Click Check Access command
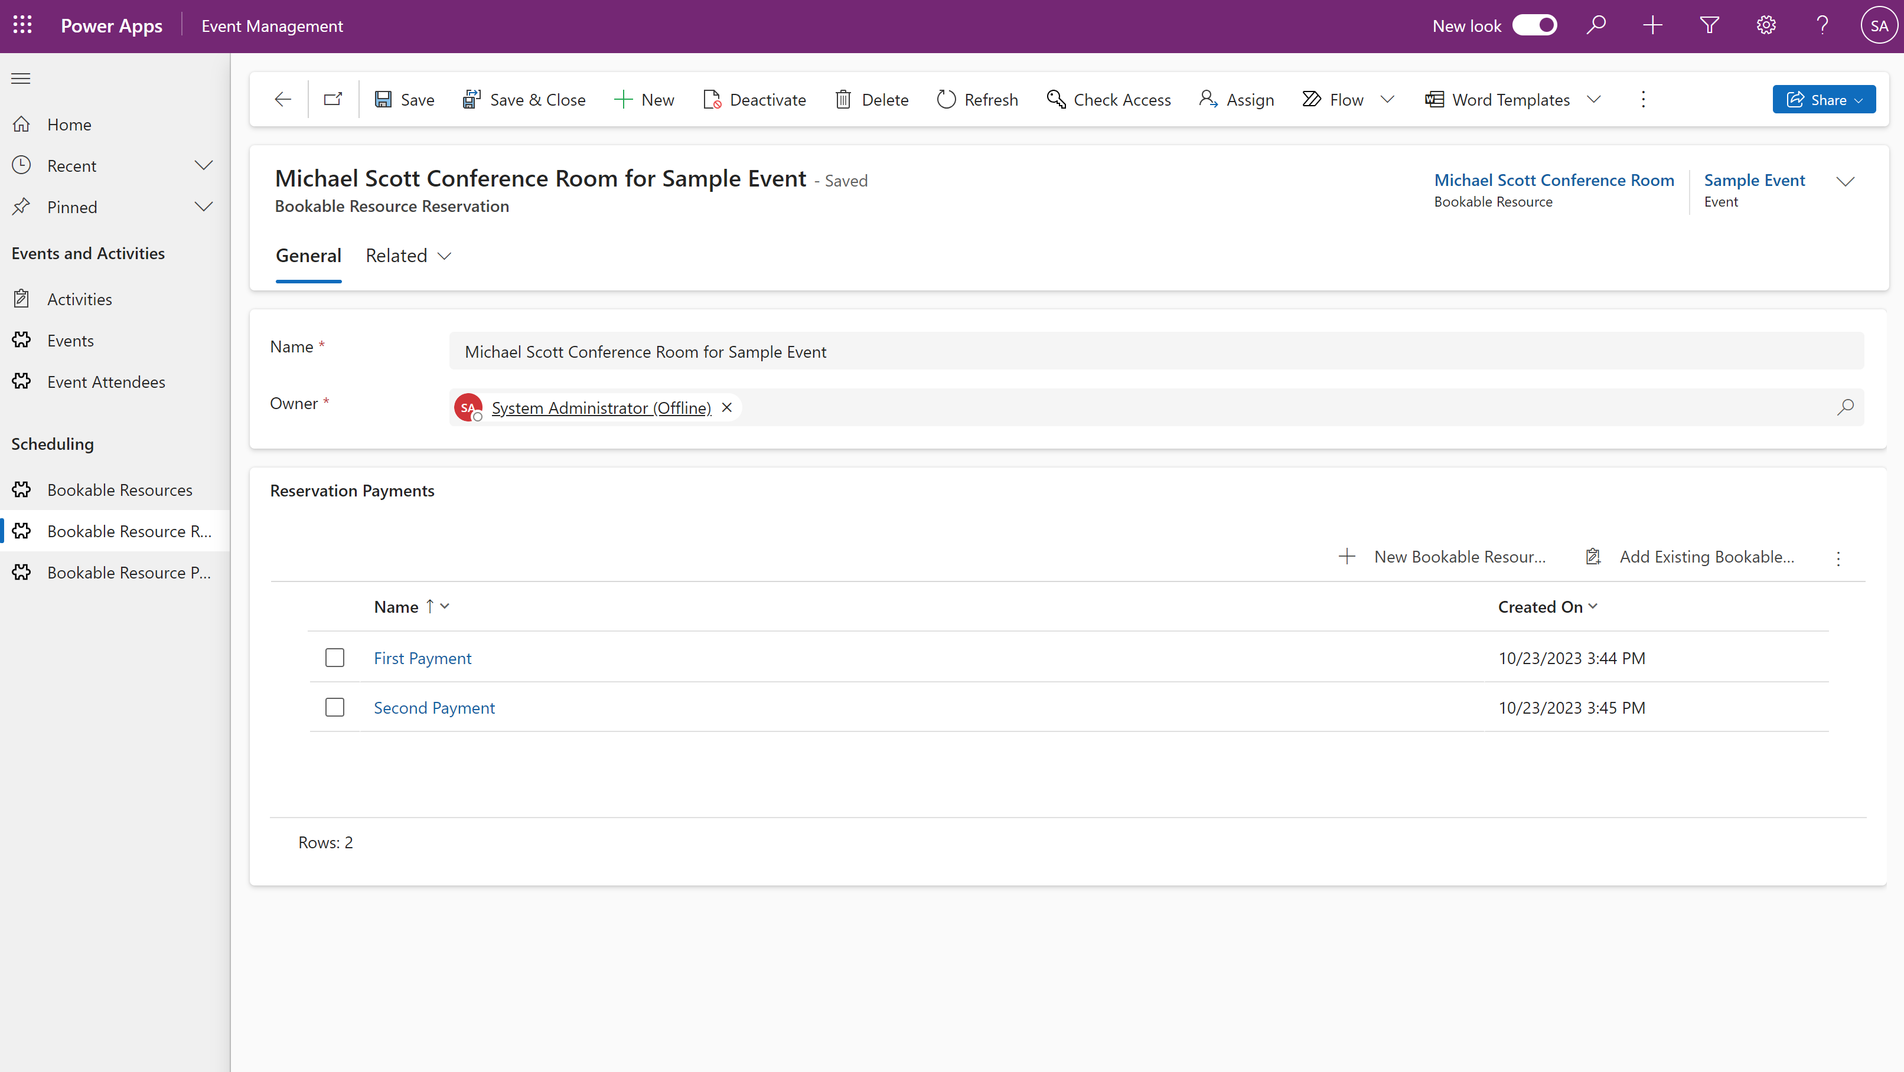 tap(1108, 99)
